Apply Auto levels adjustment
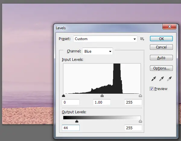This screenshot has height=141, width=181. [161, 58]
